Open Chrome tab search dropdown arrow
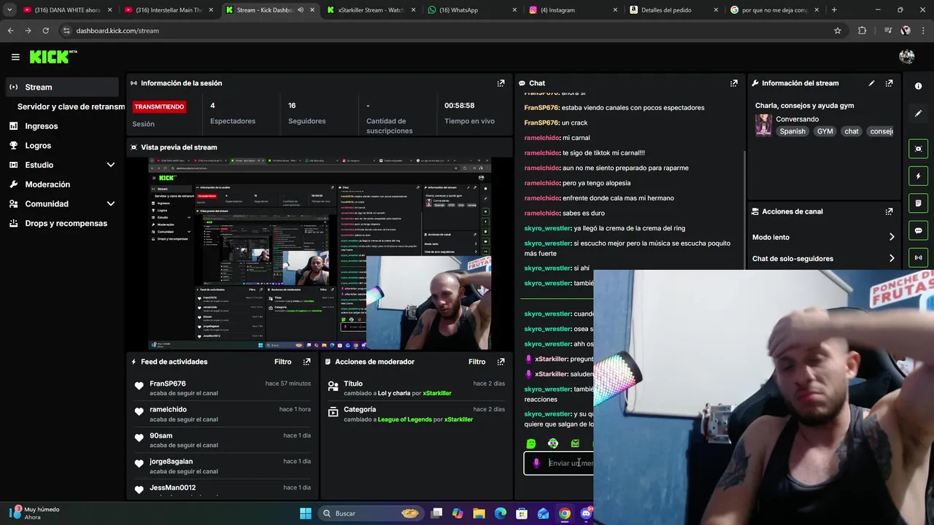This screenshot has height=525, width=934. [9, 10]
